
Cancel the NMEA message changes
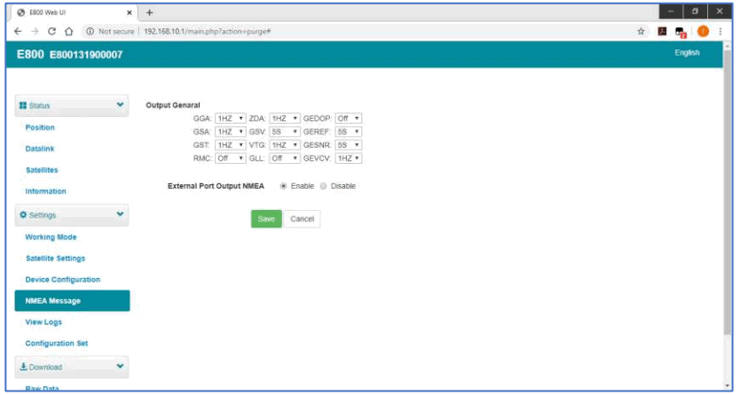point(303,219)
